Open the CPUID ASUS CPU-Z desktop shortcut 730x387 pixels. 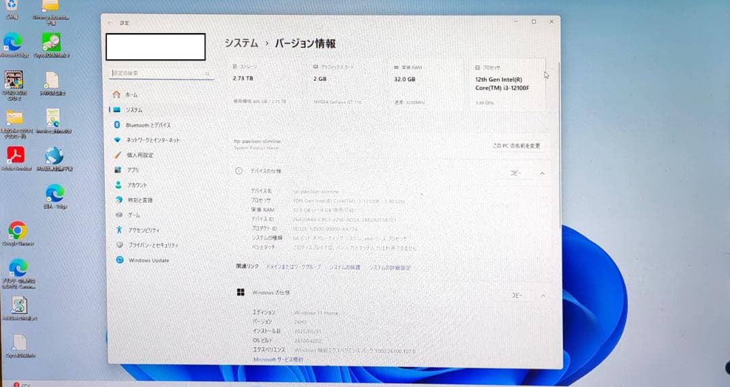14,80
